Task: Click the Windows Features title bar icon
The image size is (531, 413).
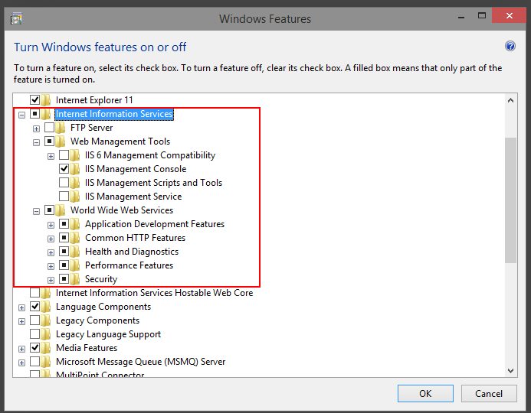Action: click(16, 18)
